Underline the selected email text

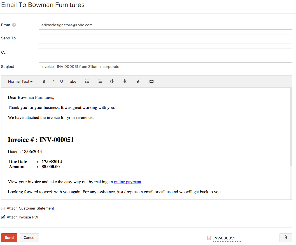pos(62,82)
